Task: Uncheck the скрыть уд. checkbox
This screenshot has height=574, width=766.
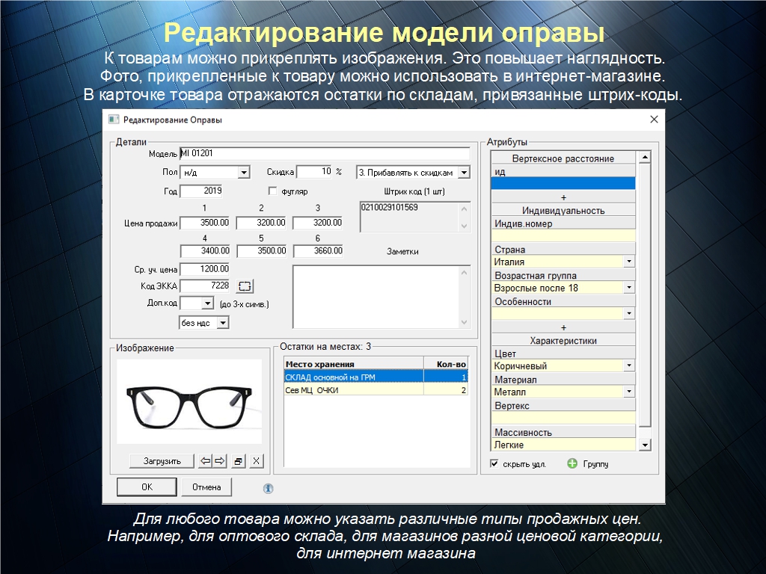Action: pyautogui.click(x=494, y=463)
